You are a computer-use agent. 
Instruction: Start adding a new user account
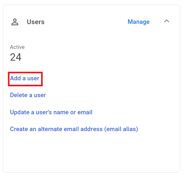25,78
